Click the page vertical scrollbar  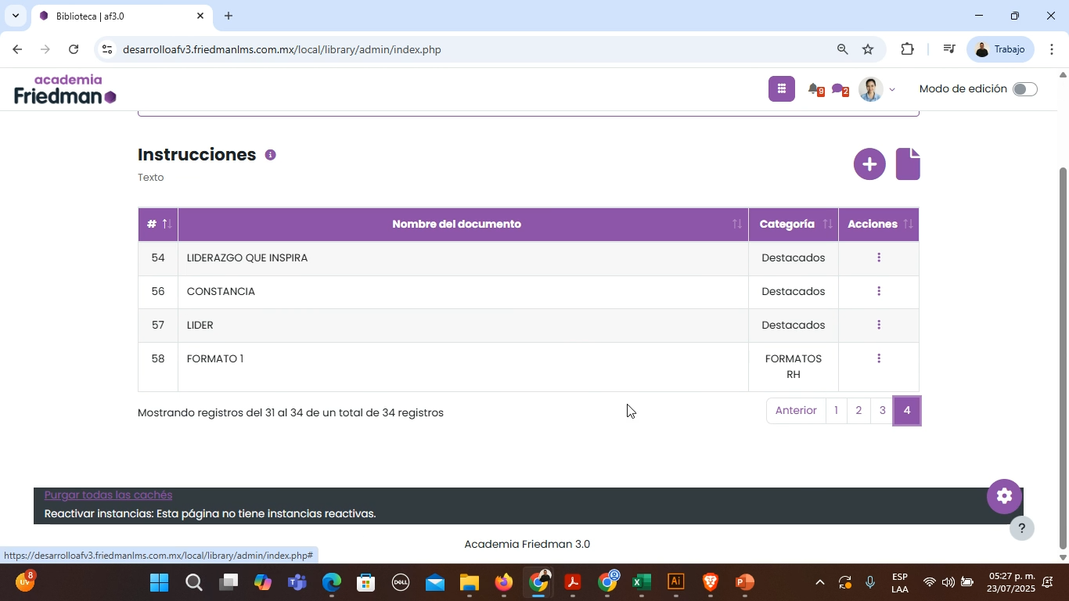tap(1063, 358)
